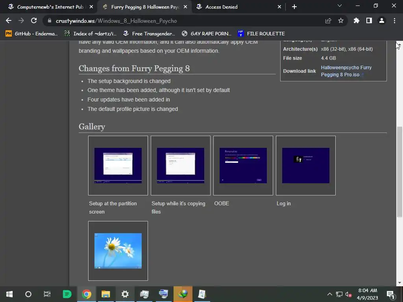This screenshot has width=403, height=302.
Task: Reload the current page
Action: click(34, 21)
